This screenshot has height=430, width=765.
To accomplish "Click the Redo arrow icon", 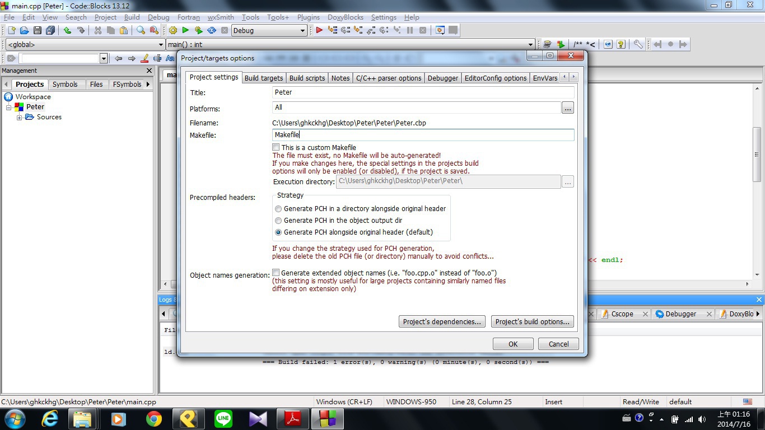I will pyautogui.click(x=81, y=30).
